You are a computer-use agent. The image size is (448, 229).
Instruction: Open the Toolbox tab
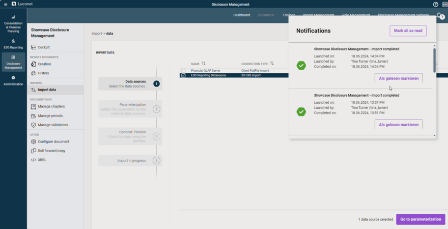(289, 15)
